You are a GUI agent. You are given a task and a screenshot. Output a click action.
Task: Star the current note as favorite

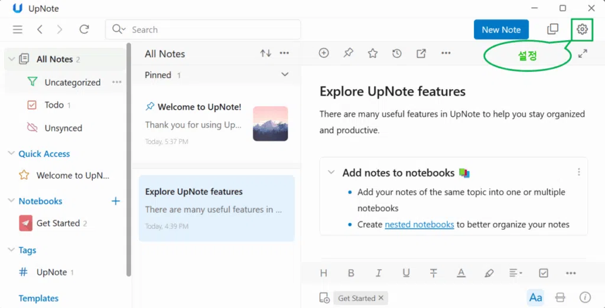coord(372,53)
